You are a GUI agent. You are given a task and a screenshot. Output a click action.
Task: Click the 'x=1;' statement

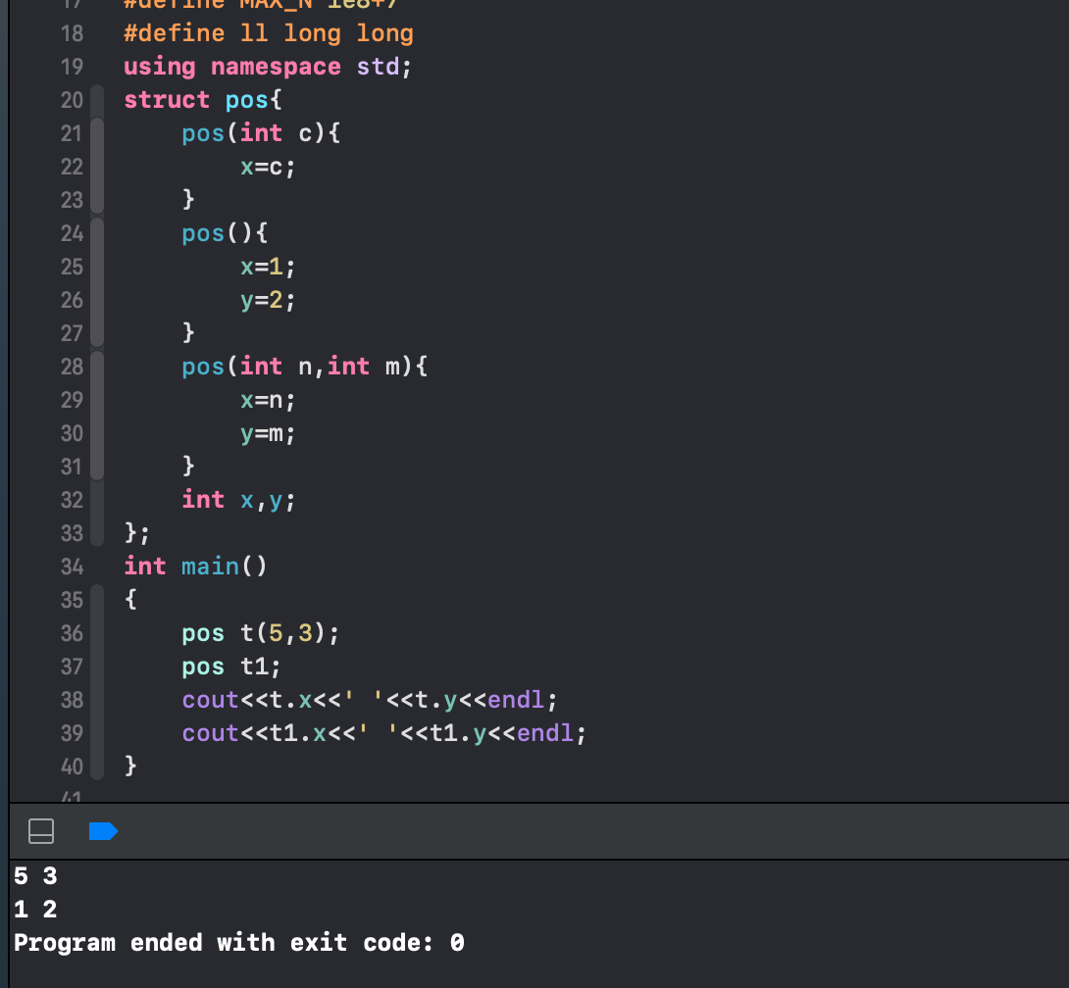[x=268, y=268]
